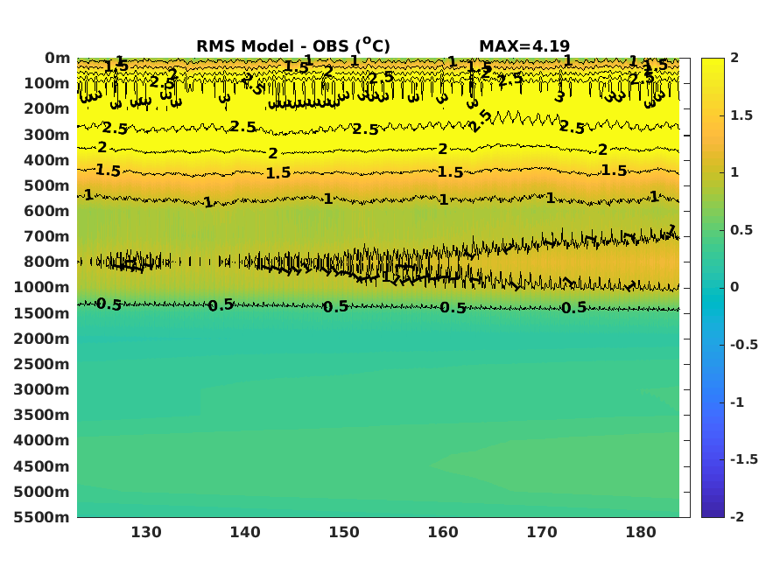This screenshot has width=766, height=574.
Task: Click the colorbar tick label '0.5'
Action: 741,230
